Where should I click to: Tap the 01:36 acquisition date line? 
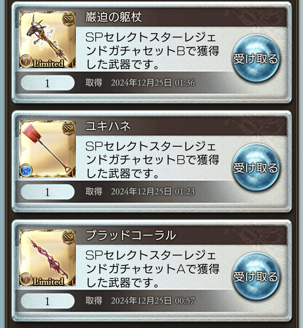140,82
